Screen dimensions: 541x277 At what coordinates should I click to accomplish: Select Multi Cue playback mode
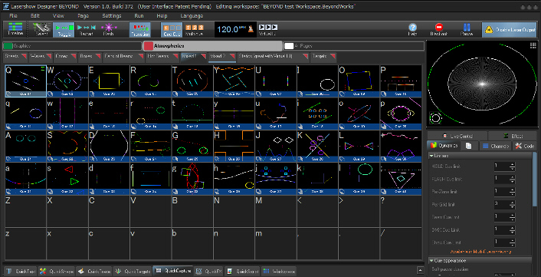pyautogui.click(x=194, y=29)
